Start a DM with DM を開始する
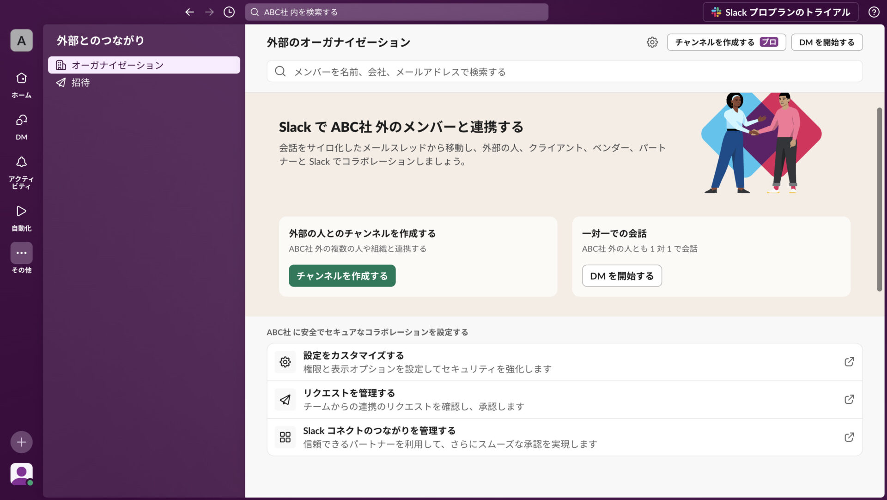 pyautogui.click(x=622, y=275)
